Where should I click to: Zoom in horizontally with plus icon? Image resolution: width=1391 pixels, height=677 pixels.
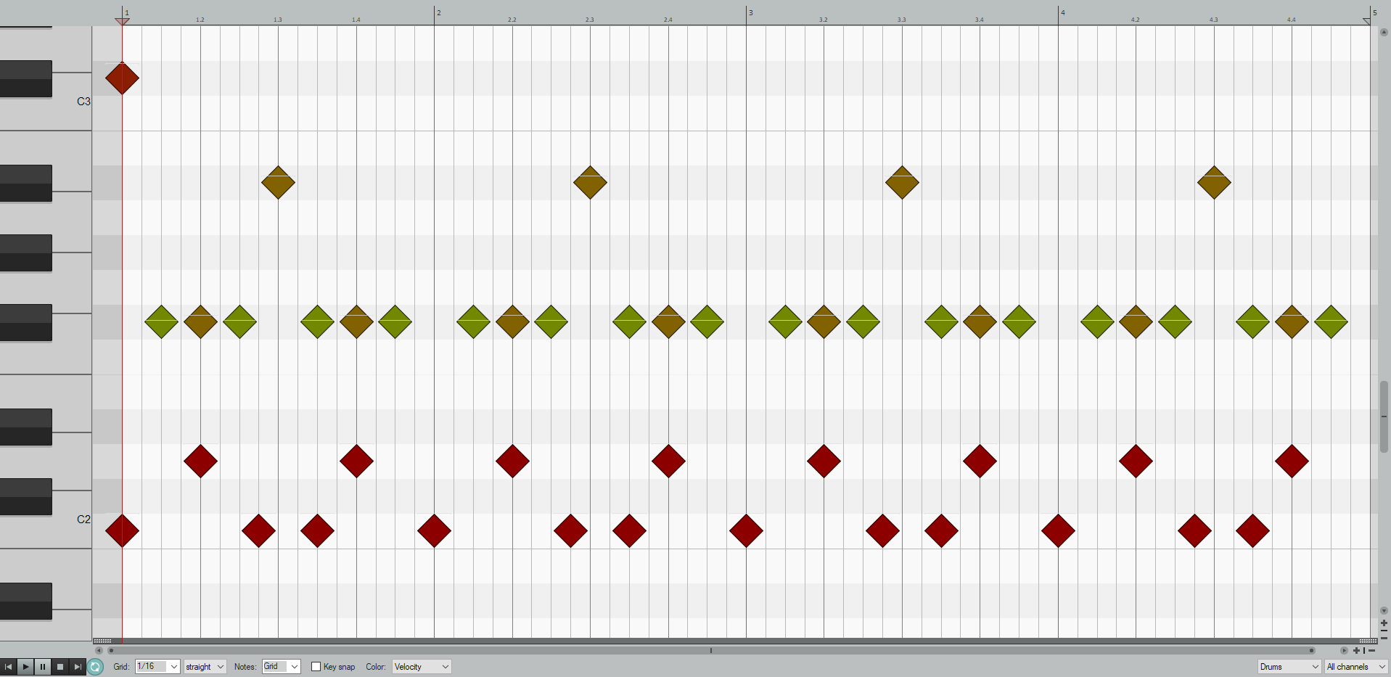click(x=1356, y=651)
